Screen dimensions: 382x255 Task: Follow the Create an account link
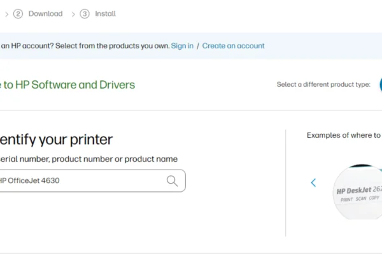click(x=233, y=46)
